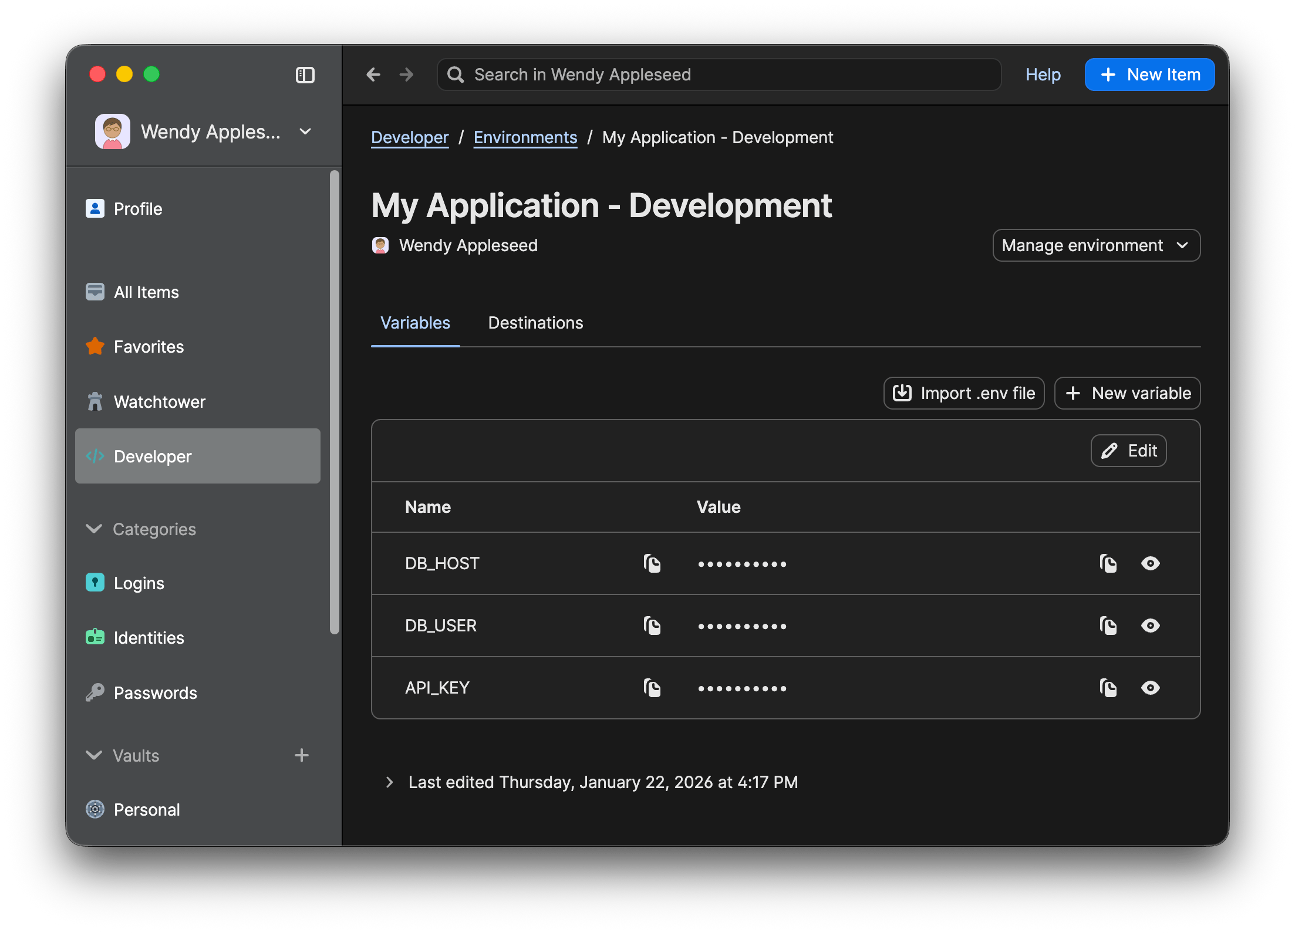1295x933 pixels.
Task: Switch to the Destinations tab
Action: [x=535, y=323]
